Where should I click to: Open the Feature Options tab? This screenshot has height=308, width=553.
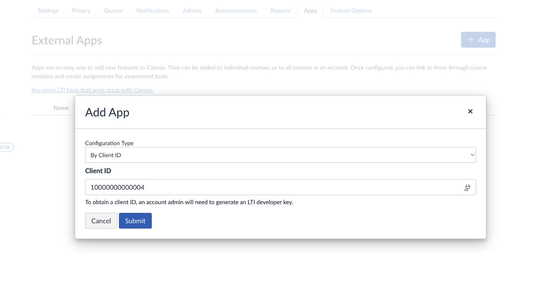tap(351, 10)
